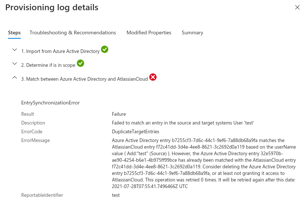Click the DuplicateTargetEntries error code value
The height and width of the screenshot is (199, 308).
pyautogui.click(x=135, y=131)
